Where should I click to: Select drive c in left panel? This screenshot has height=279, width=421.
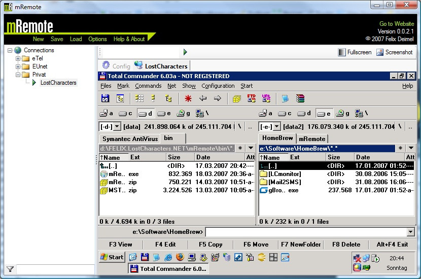[x=125, y=114]
